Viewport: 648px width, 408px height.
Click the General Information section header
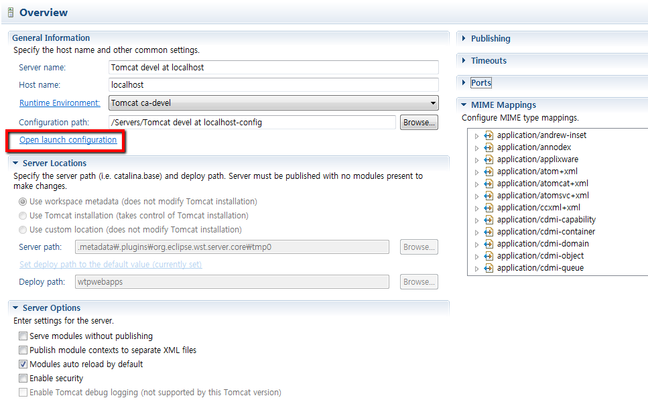(51, 38)
